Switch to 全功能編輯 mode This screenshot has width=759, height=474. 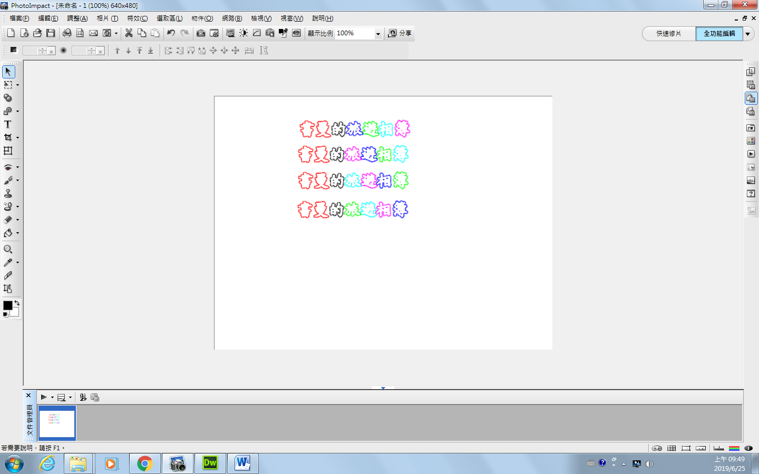tap(719, 34)
